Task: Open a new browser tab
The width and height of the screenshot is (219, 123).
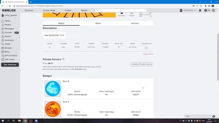Action: 31,2
